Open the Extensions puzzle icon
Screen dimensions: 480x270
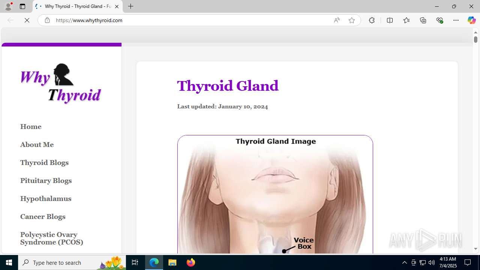pos(372,20)
